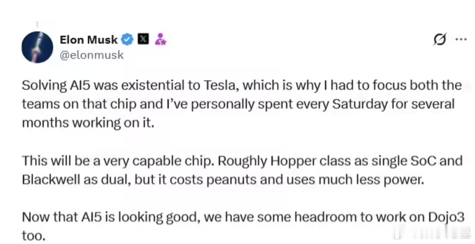This screenshot has height=244, width=475.
Task: Open the @elonmusk handle link
Action: [x=91, y=55]
